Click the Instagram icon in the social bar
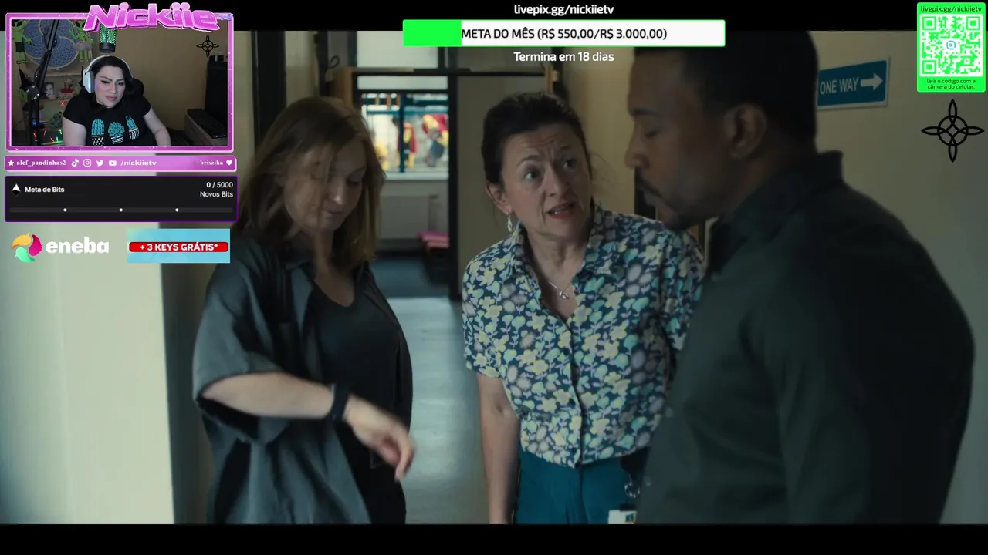 [x=87, y=163]
